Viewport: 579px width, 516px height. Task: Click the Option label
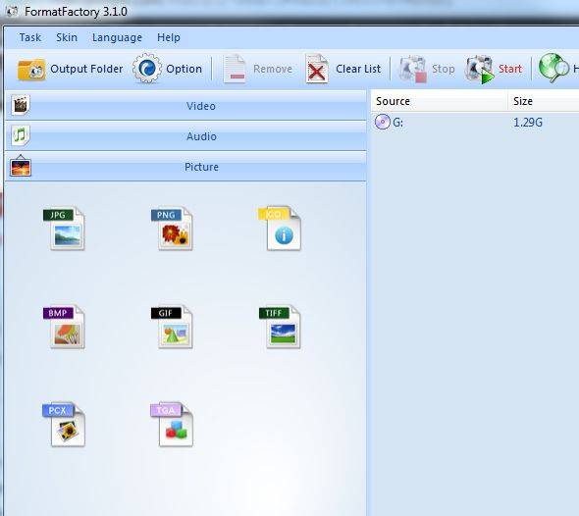click(x=184, y=69)
